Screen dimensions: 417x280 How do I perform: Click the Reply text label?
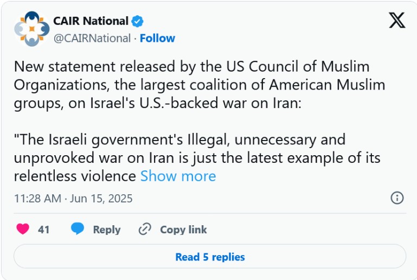[107, 230]
